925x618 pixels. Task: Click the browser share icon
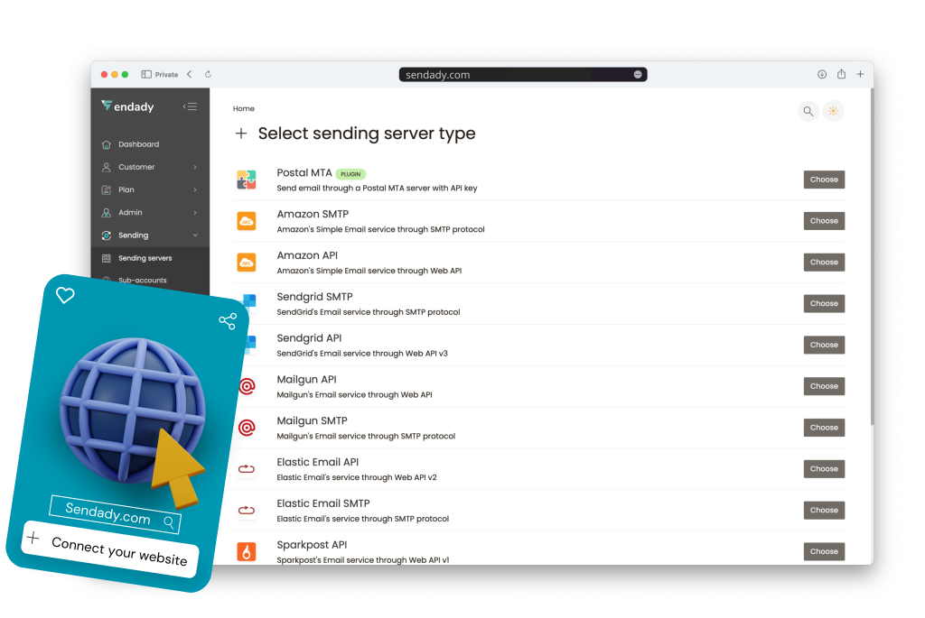(841, 74)
